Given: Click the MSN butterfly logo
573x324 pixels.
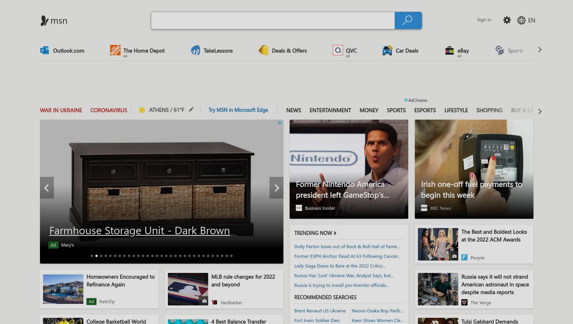Looking at the screenshot, I should point(45,21).
